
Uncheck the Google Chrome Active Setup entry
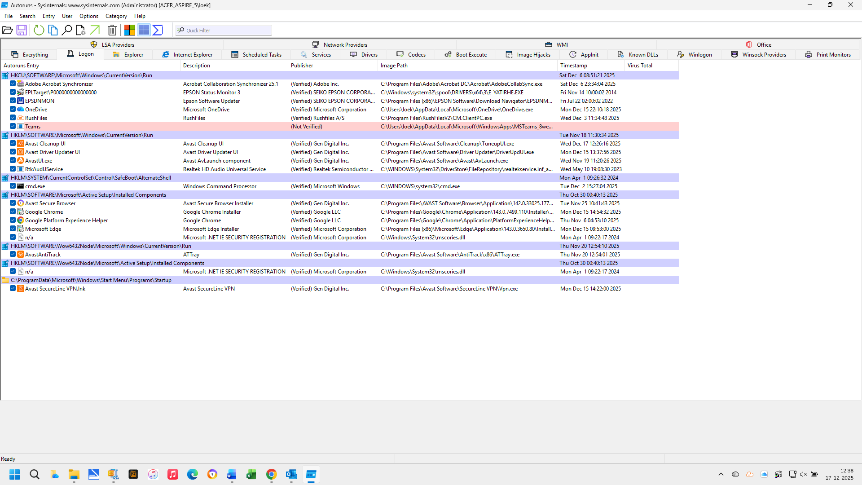pos(13,212)
